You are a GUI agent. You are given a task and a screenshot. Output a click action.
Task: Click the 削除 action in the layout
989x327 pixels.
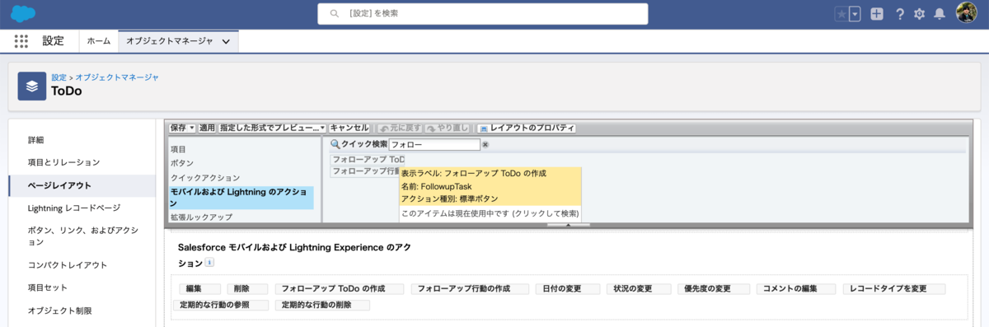[x=248, y=289]
